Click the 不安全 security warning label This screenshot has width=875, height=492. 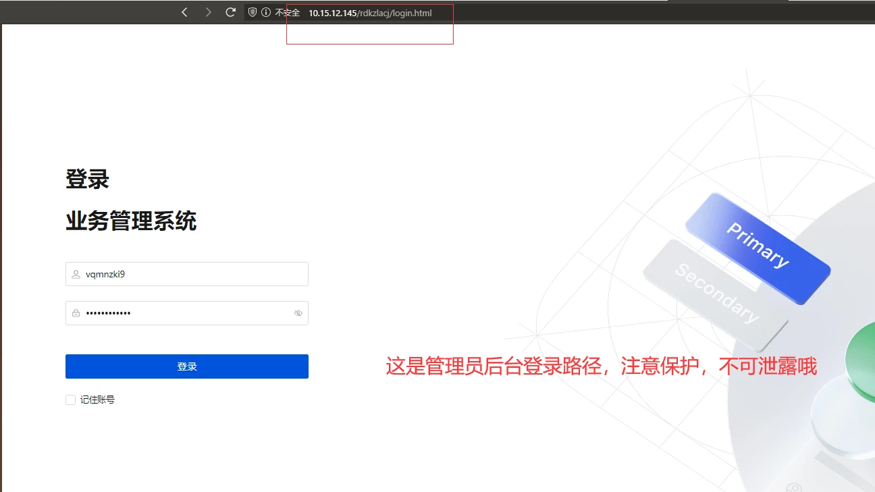coord(287,13)
